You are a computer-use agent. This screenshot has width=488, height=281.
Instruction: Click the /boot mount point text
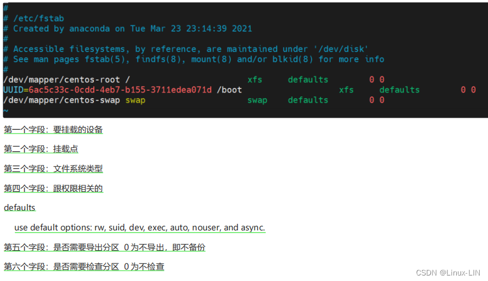(229, 90)
